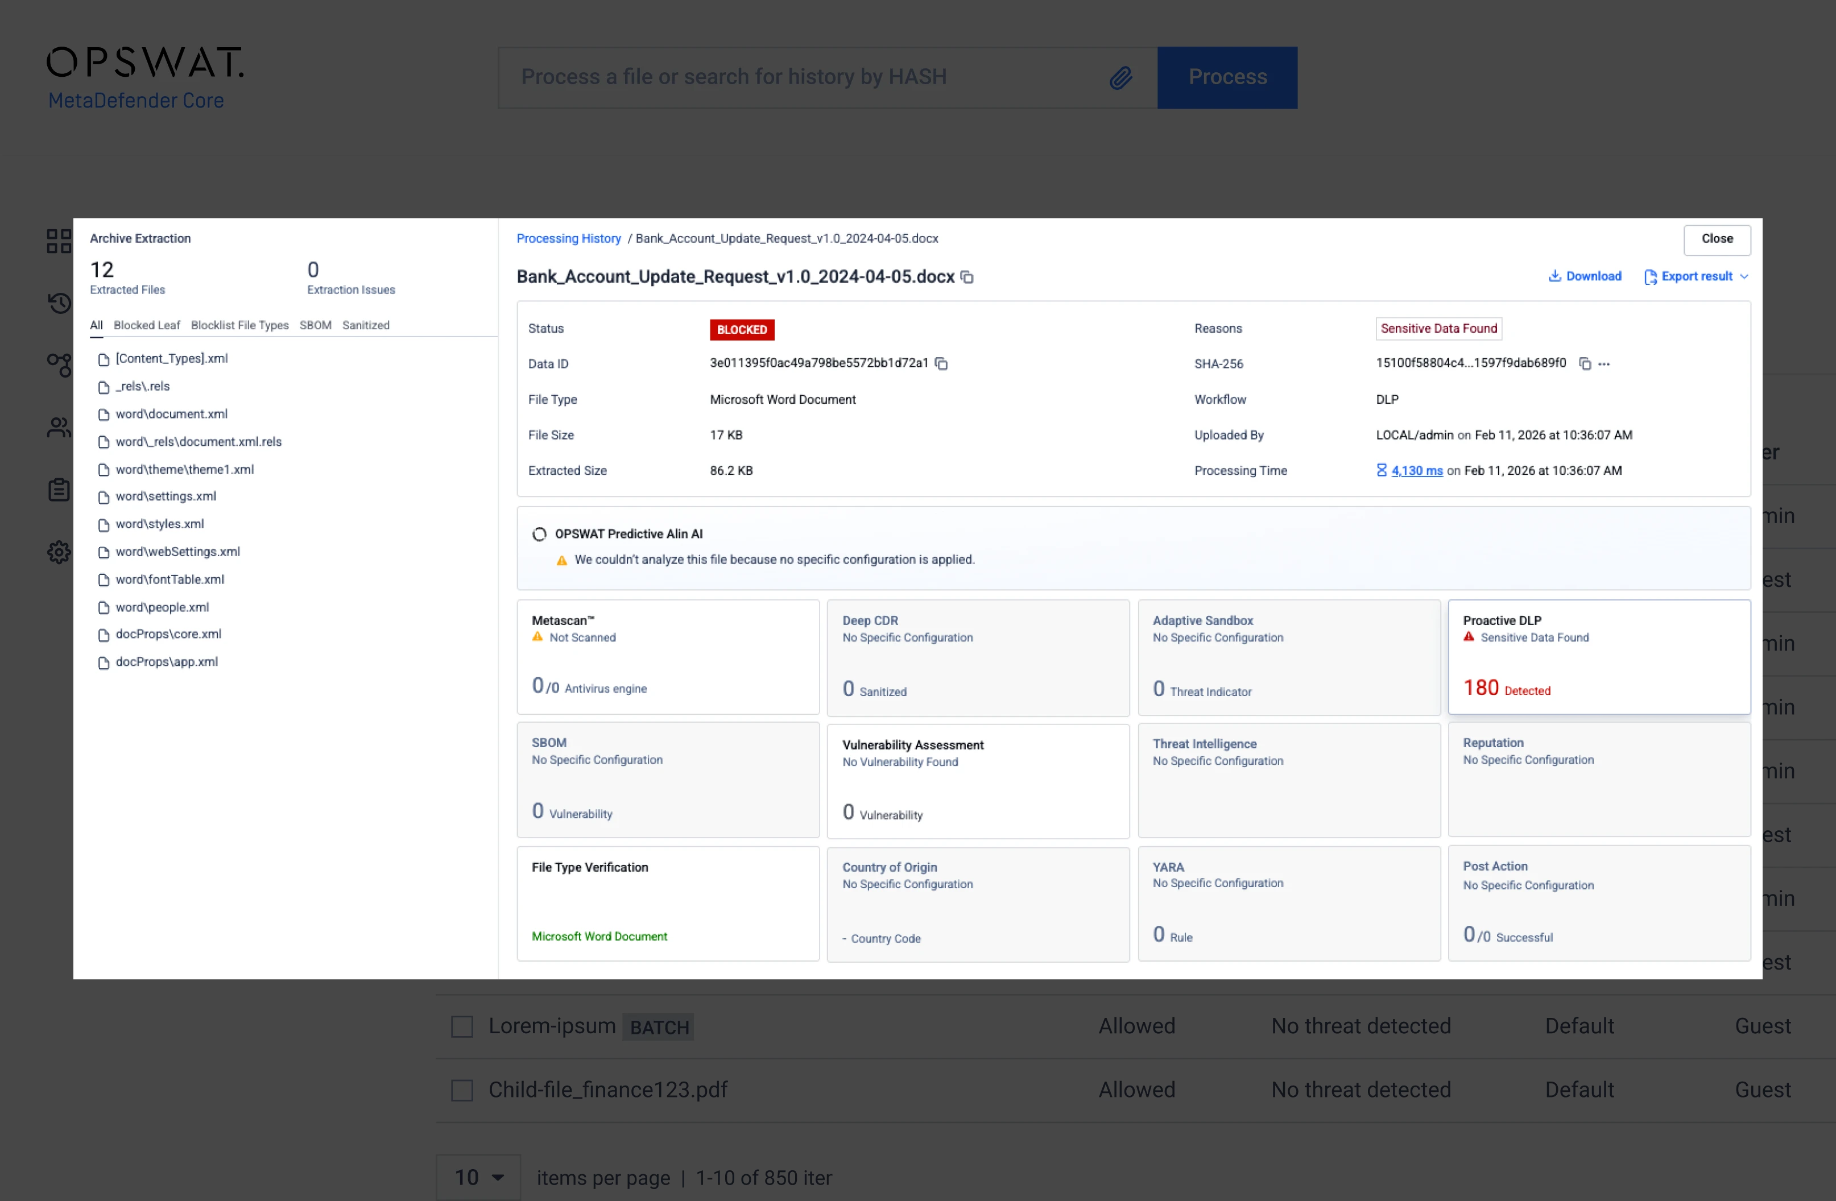Open the items per page dropdown
Screen dimensions: 1836x1201
(478, 1177)
